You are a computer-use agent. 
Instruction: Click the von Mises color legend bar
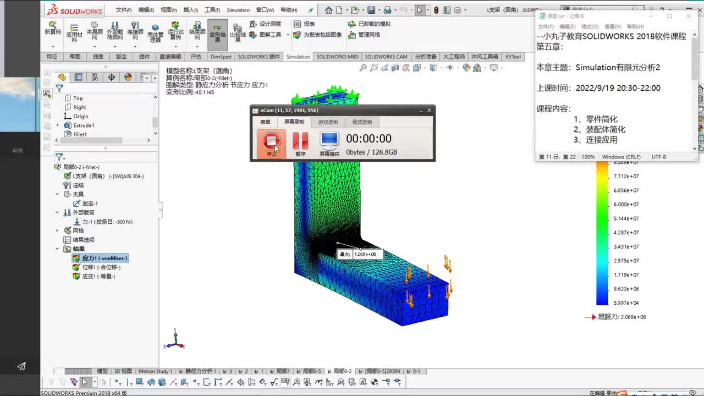pos(602,234)
